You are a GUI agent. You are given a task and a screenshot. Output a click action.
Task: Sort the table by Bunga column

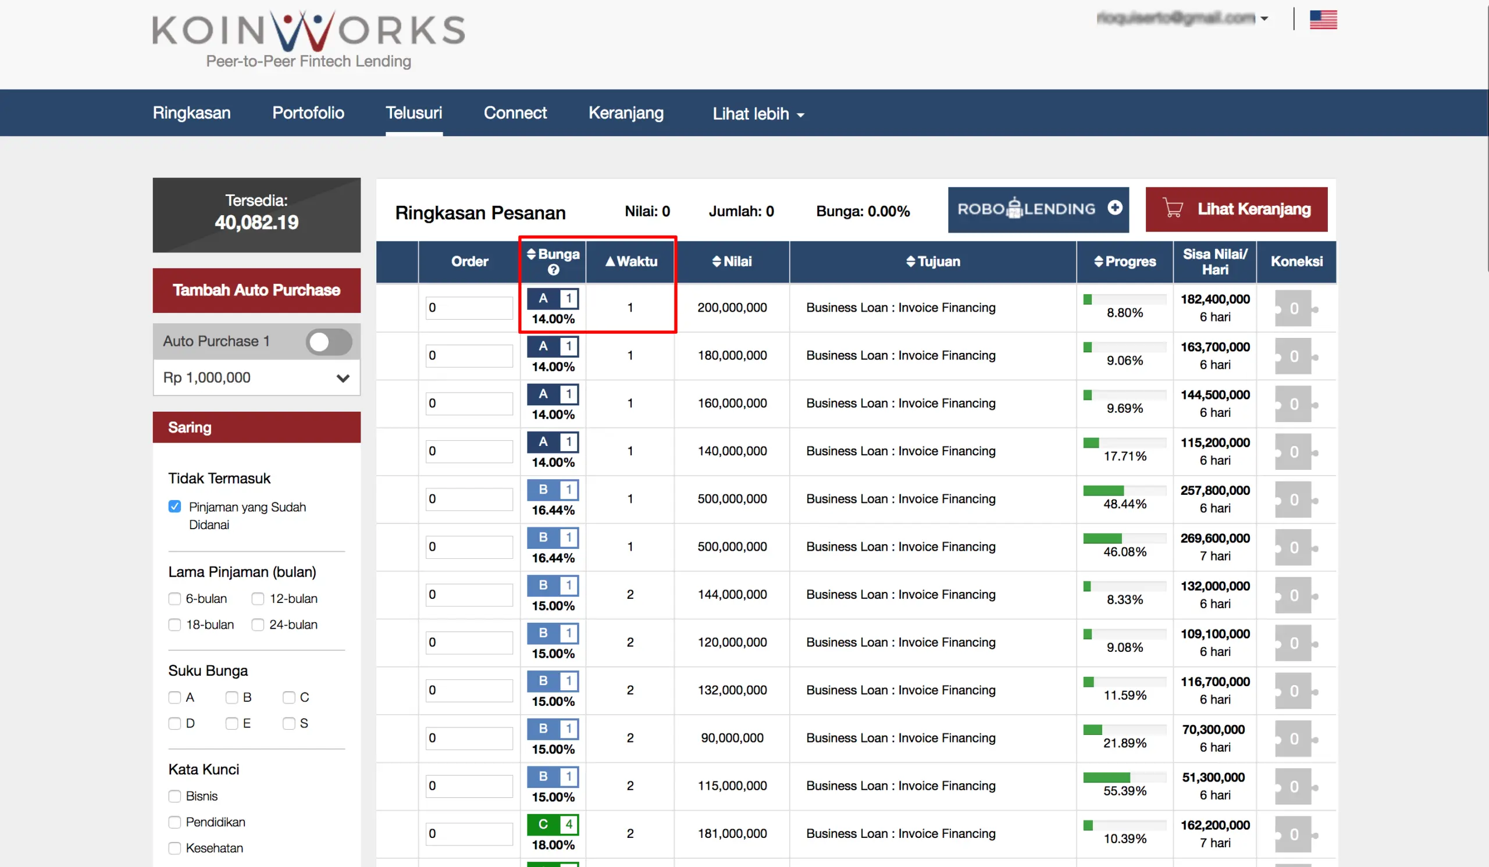551,254
